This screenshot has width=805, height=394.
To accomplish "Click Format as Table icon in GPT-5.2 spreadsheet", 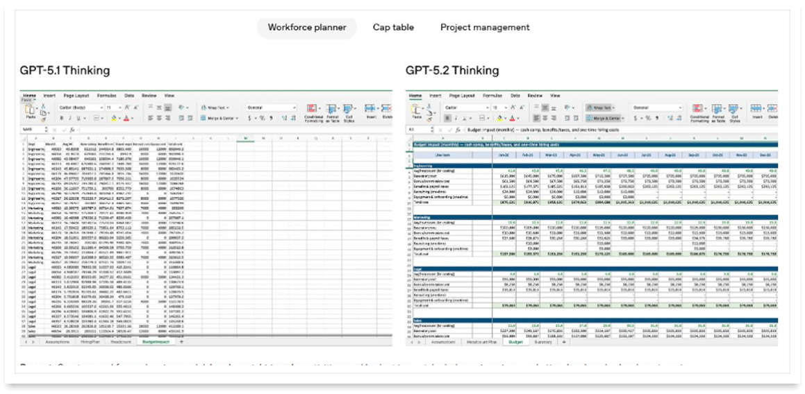I will click(717, 108).
